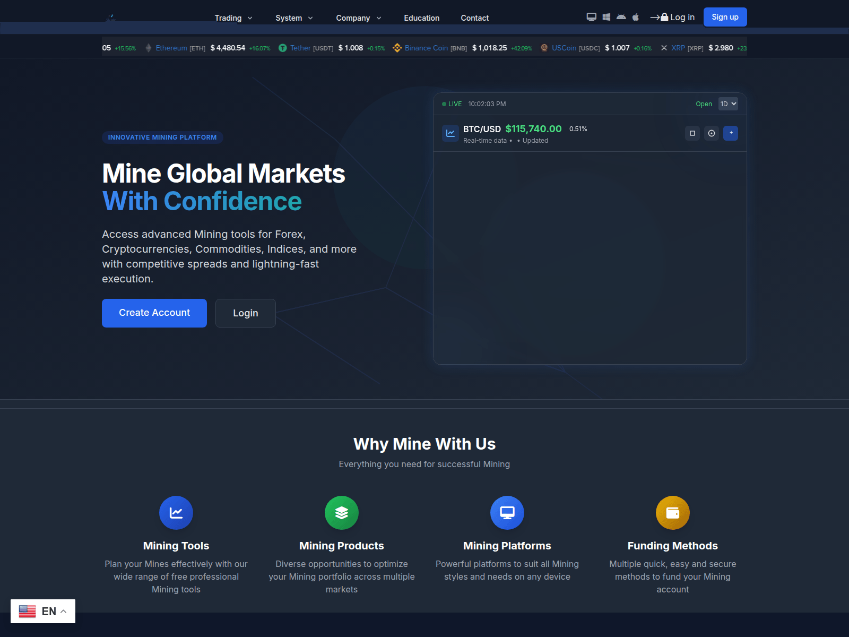Click the Create Account button
The height and width of the screenshot is (637, 849).
tap(154, 313)
